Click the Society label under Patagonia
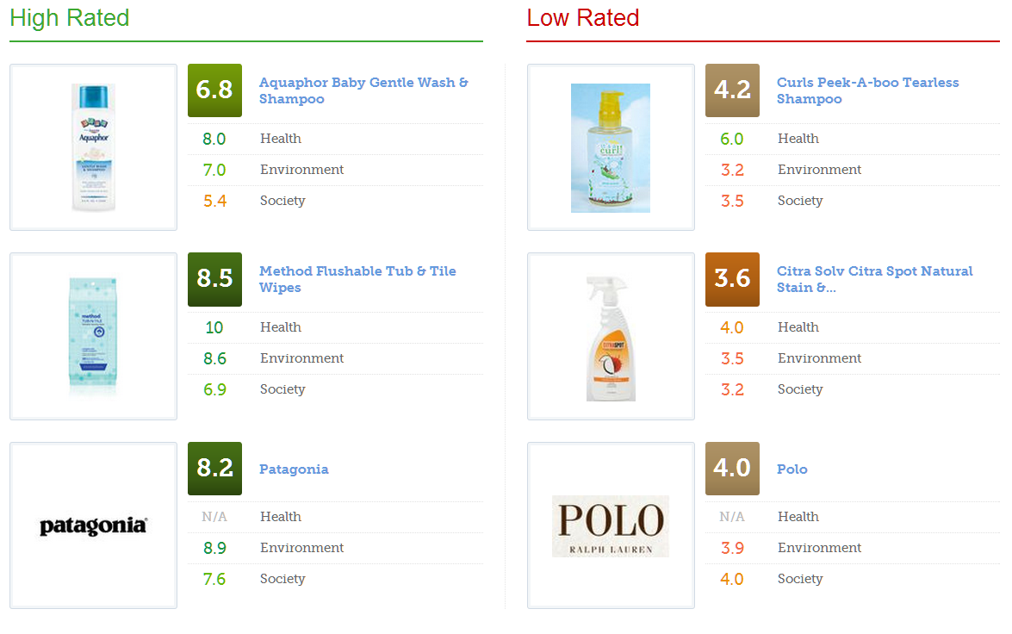The image size is (1012, 634). [282, 579]
